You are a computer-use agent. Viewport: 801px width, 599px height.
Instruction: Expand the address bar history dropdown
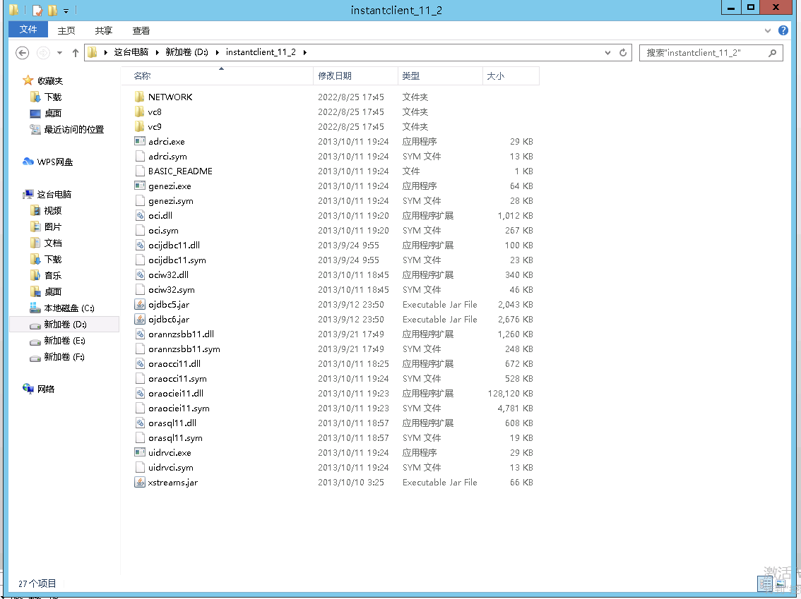(x=607, y=53)
